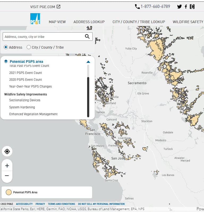
Task: Click the 1-877-660-6789 phone number
Action: click(x=155, y=6)
